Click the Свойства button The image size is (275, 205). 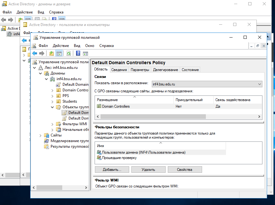pyautogui.click(x=185, y=170)
